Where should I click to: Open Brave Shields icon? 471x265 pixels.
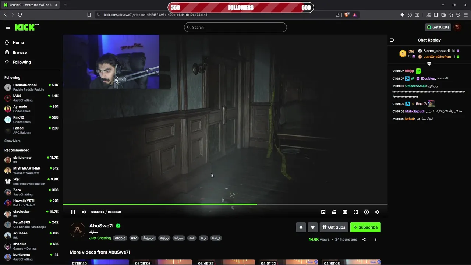(x=347, y=15)
